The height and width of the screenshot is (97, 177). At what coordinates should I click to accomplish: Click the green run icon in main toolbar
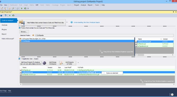tap(22, 8)
